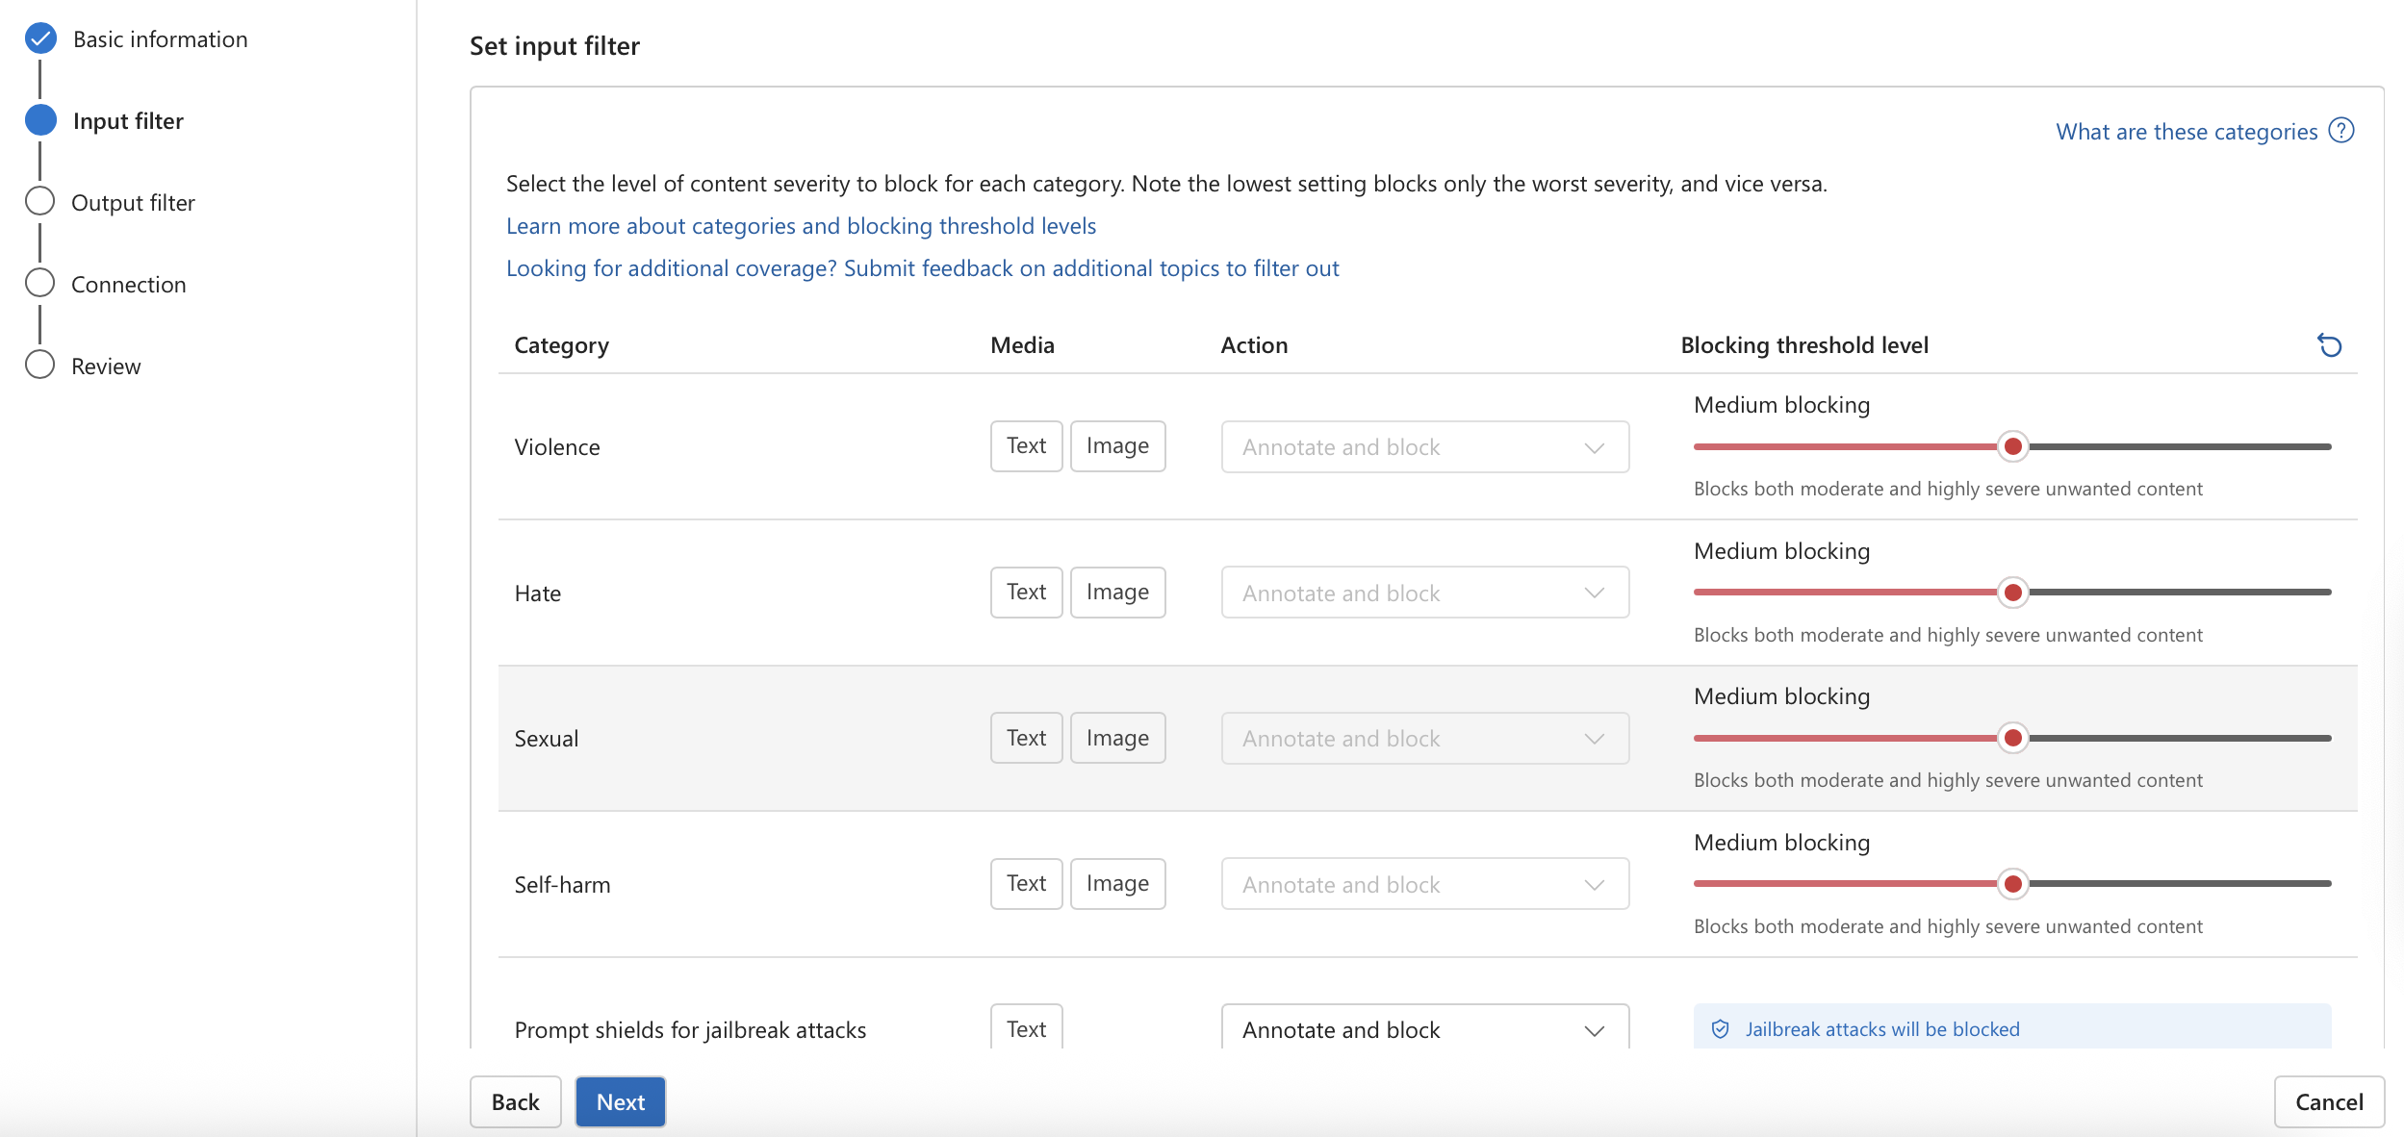Viewport: 2404px width, 1137px height.
Task: Click the Violence blocking threshold slider handle
Action: (x=2014, y=445)
